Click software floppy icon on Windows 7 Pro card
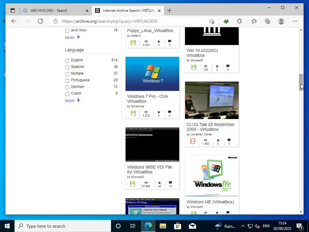Viewport: 309px width, 232px height. tap(133, 113)
